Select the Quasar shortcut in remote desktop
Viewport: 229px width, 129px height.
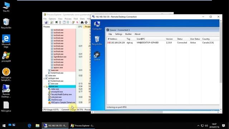pos(97,56)
